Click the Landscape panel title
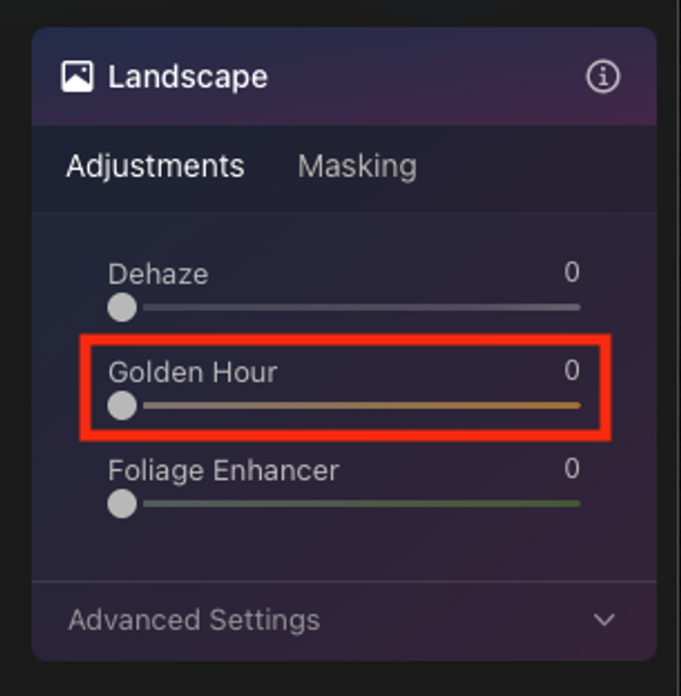 188,78
